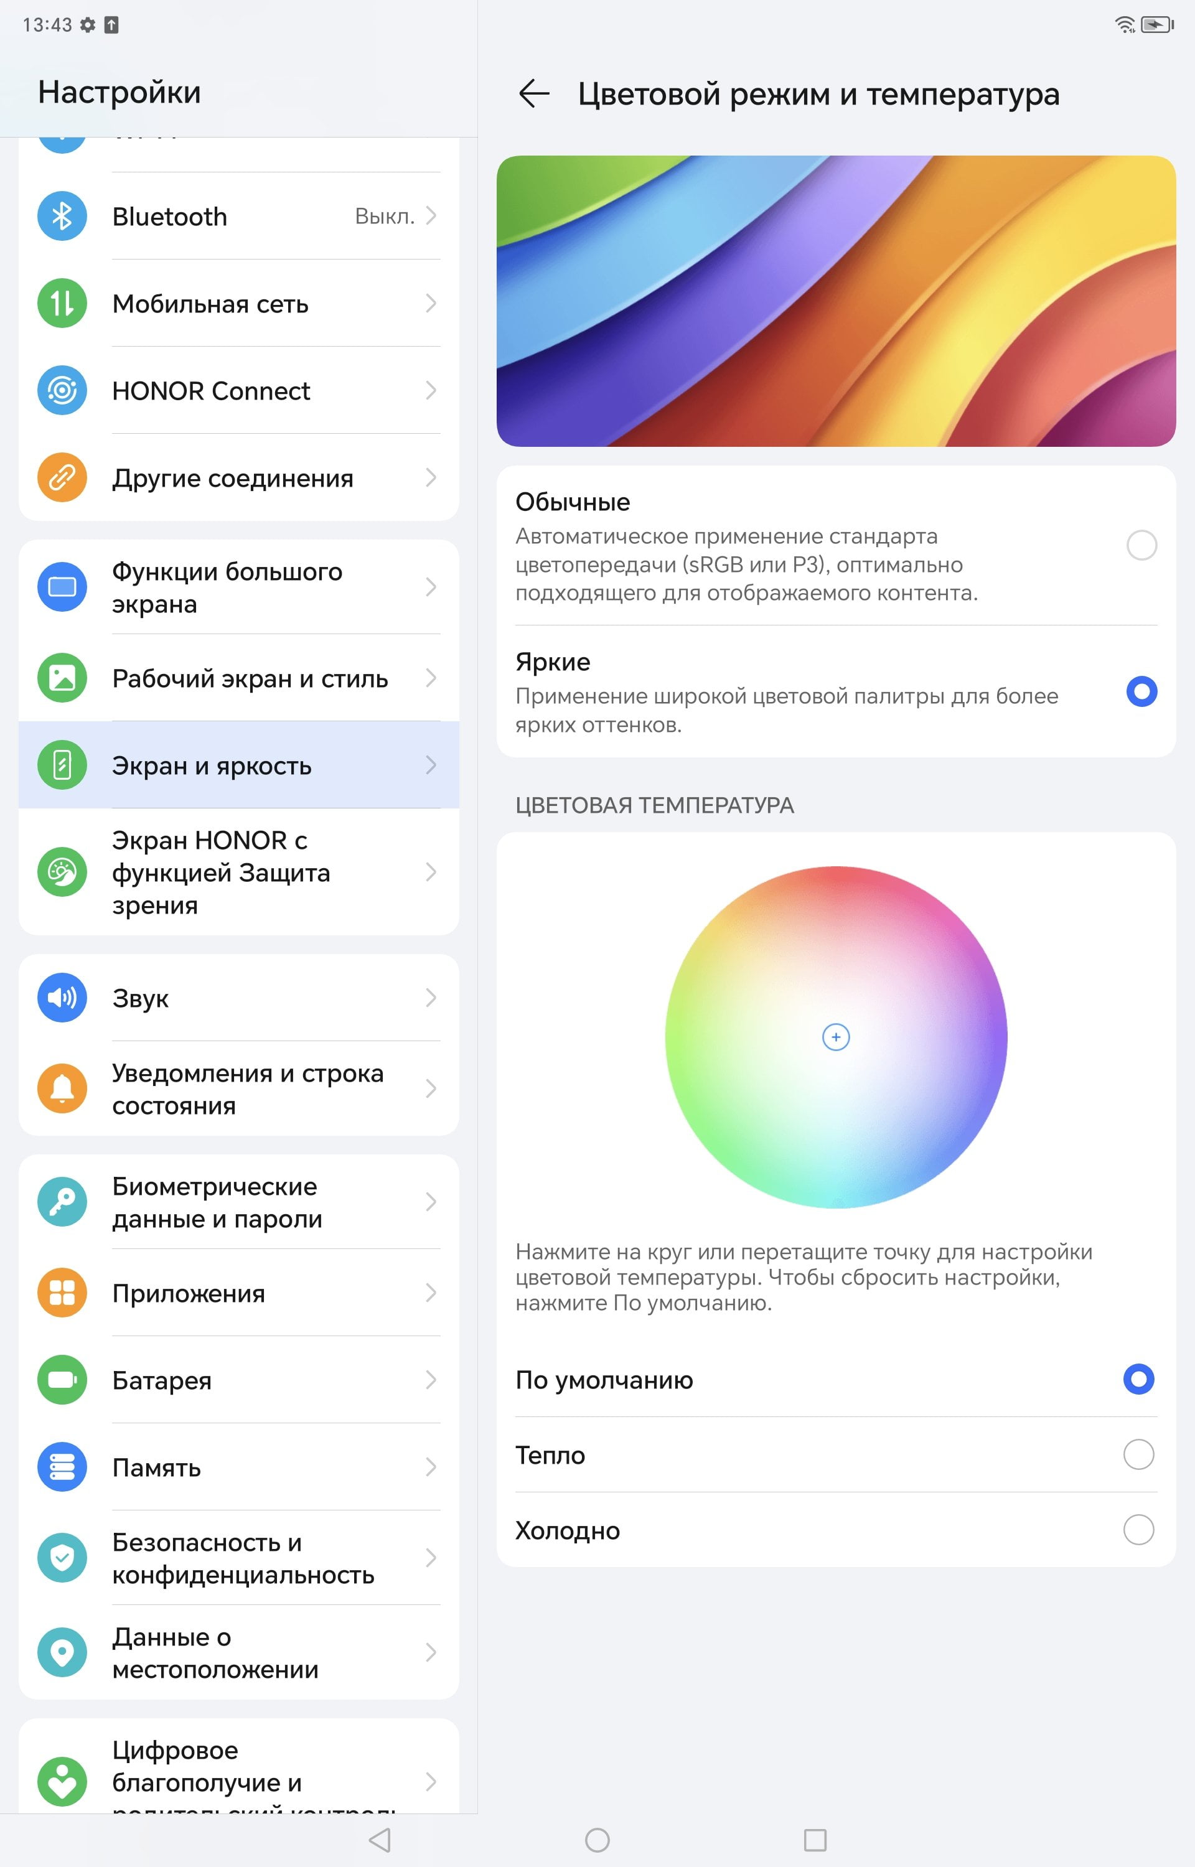This screenshot has height=1867, width=1195.
Task: Expand Безопасность и конфиденциальность chevron
Action: click(431, 1558)
